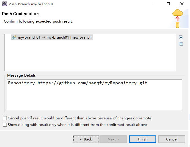Cancel the Push Branch dialog
This screenshot has width=190, height=147.
click(172, 139)
